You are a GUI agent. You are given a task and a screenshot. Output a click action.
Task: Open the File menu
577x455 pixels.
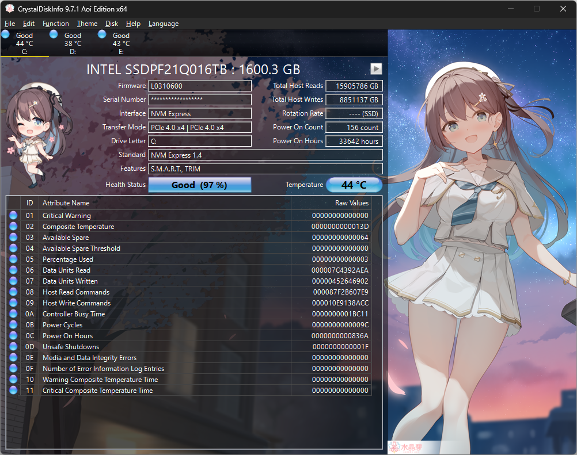tap(10, 24)
